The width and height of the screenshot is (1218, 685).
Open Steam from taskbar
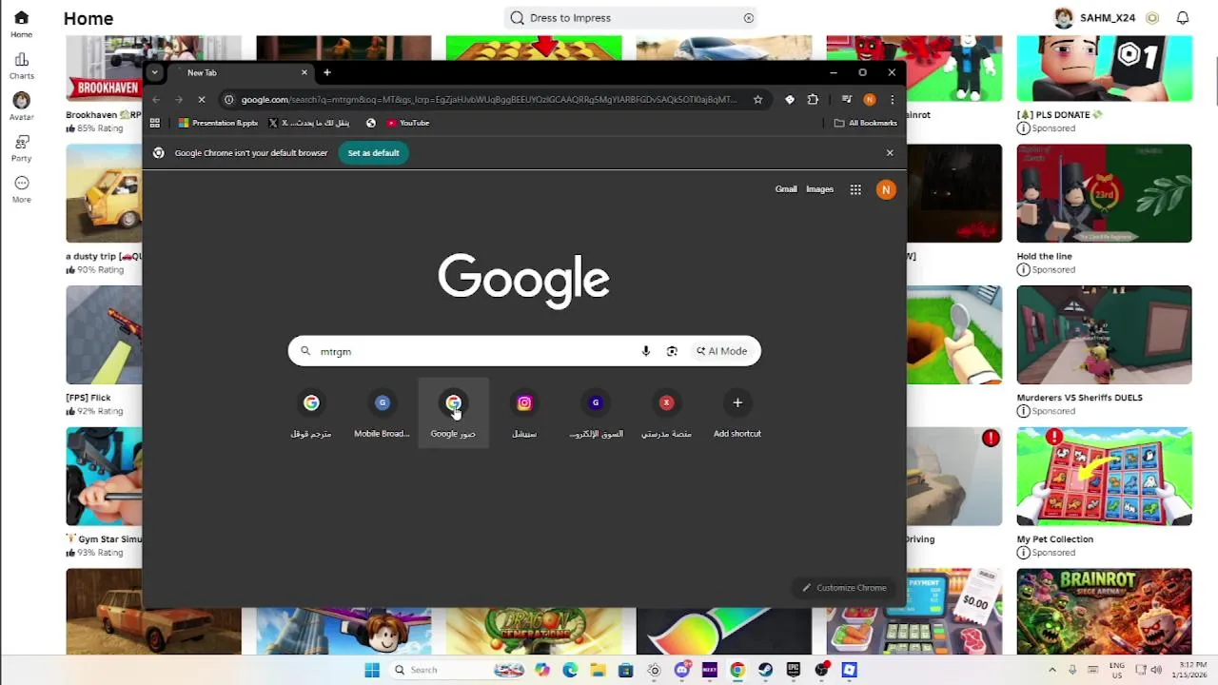[765, 670]
